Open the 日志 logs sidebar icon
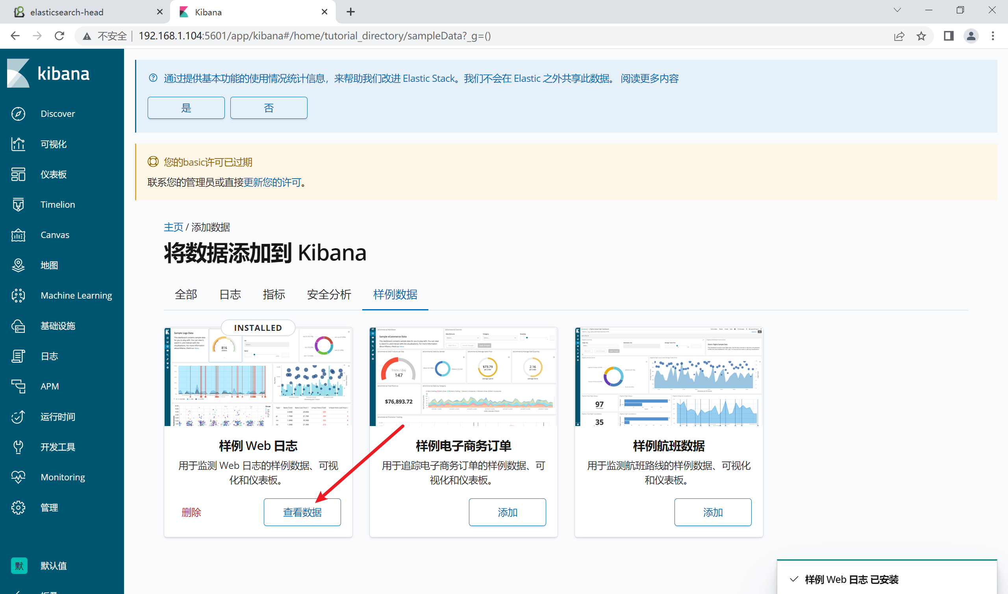The image size is (1008, 594). (x=19, y=356)
